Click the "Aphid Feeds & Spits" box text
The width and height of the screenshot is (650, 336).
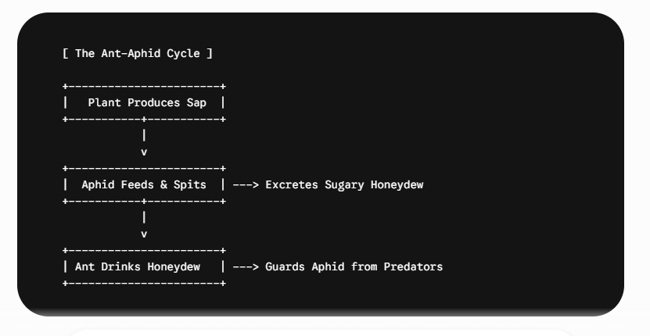click(x=144, y=184)
